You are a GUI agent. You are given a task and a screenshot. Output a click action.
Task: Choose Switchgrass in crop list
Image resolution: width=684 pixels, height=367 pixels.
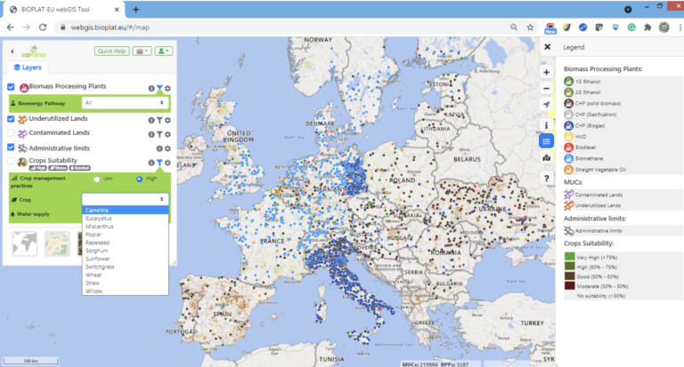point(126,267)
